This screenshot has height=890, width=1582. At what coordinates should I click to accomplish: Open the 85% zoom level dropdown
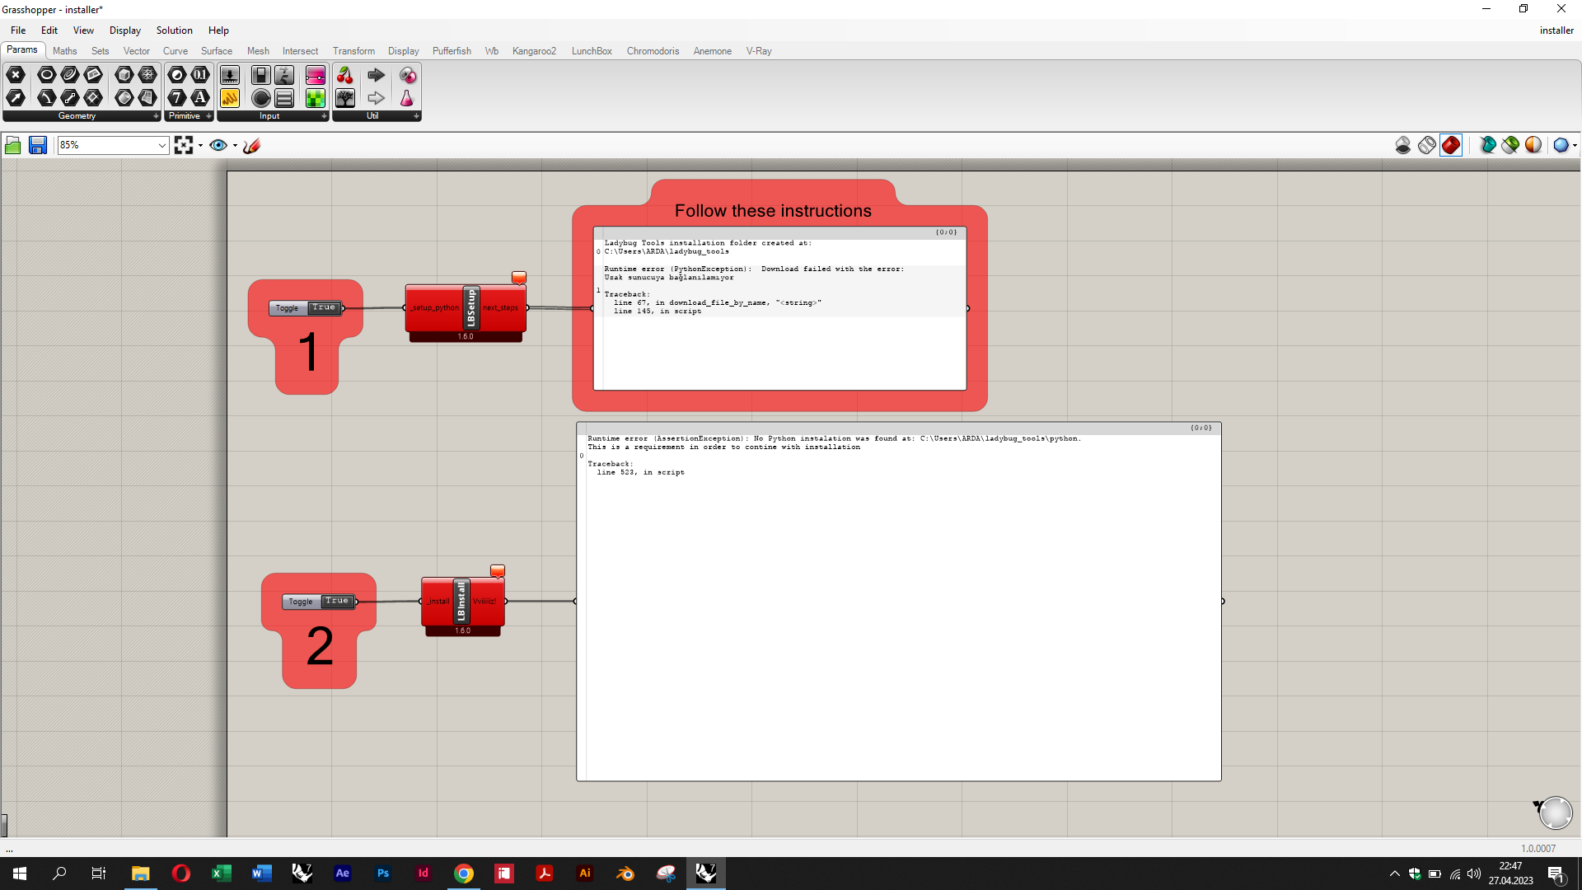click(x=162, y=145)
